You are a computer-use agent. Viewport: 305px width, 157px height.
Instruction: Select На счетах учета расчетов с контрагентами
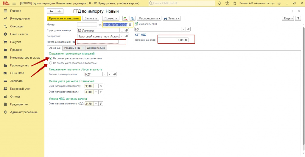pyautogui.click(x=51, y=58)
